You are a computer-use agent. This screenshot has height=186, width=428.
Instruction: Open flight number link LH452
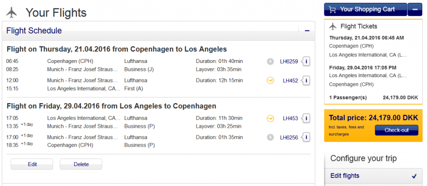click(291, 80)
